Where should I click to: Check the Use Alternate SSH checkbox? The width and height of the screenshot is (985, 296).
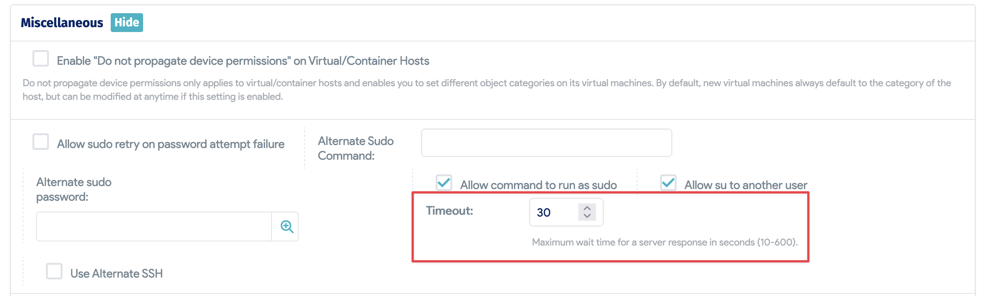[x=54, y=272]
